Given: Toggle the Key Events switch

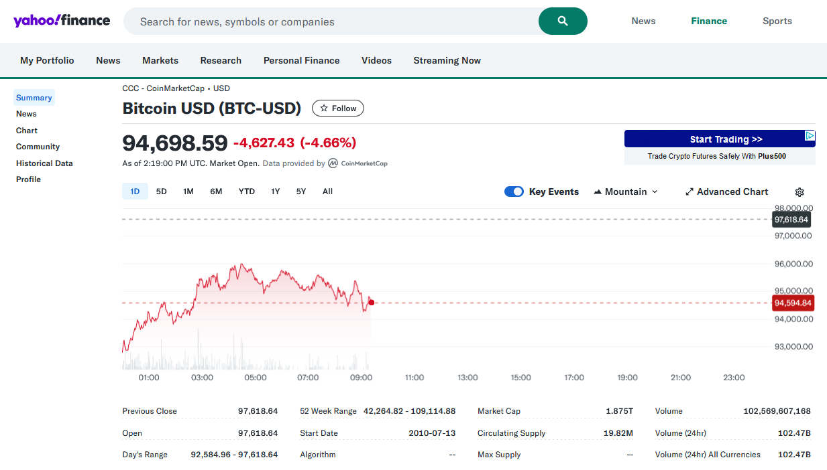Looking at the screenshot, I should click(x=514, y=191).
